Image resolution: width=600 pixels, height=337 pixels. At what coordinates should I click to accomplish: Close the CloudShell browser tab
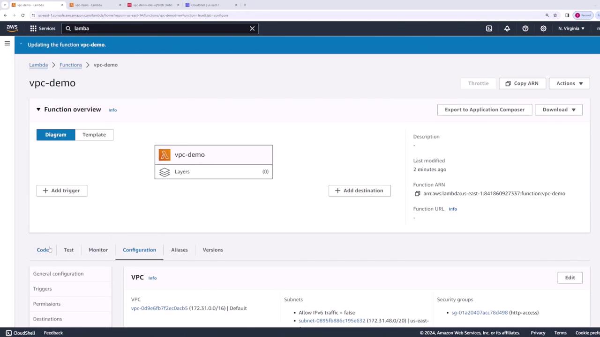pos(236,5)
